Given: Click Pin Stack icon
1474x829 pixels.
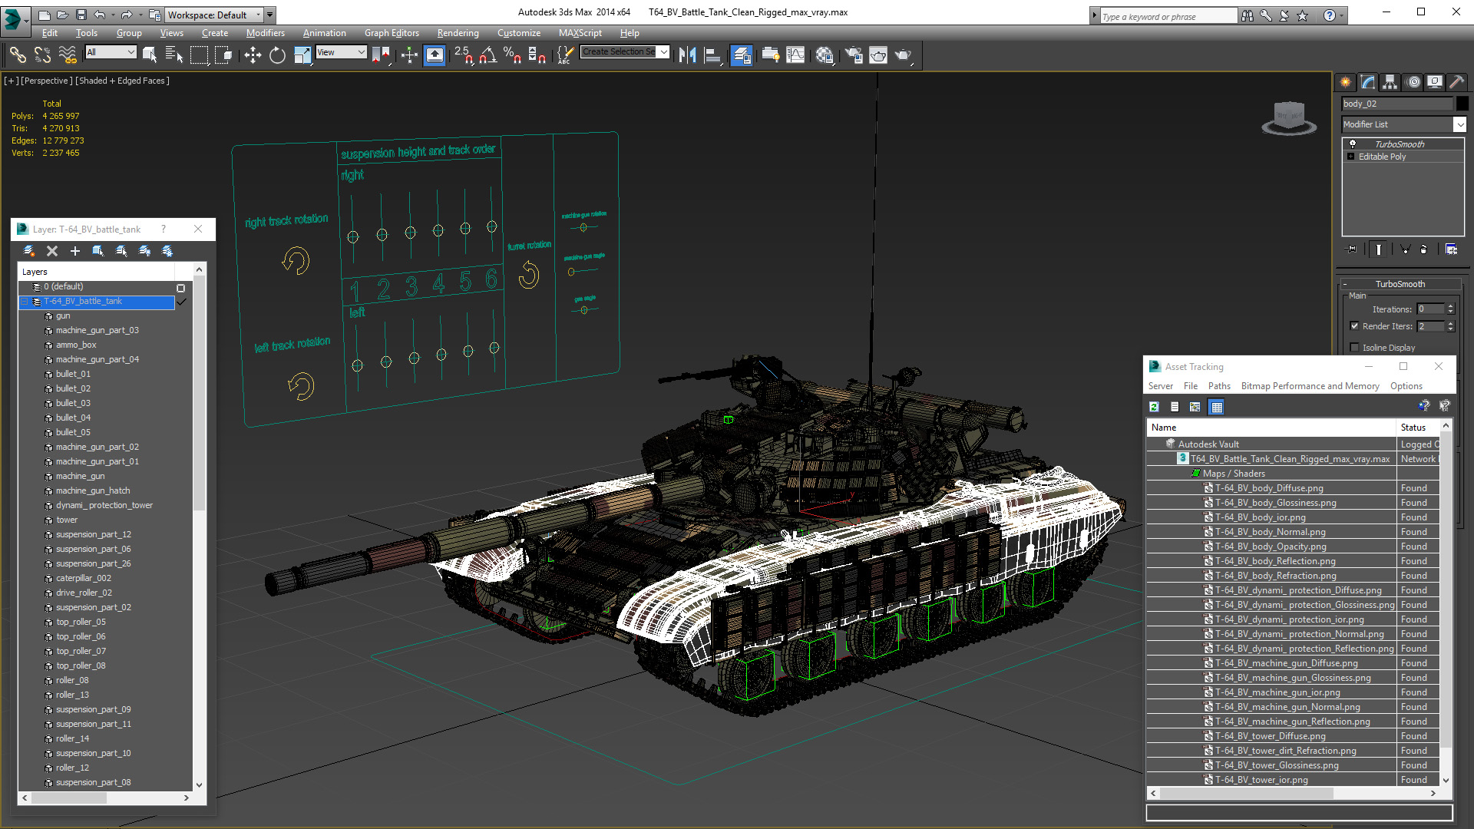Looking at the screenshot, I should [1352, 249].
